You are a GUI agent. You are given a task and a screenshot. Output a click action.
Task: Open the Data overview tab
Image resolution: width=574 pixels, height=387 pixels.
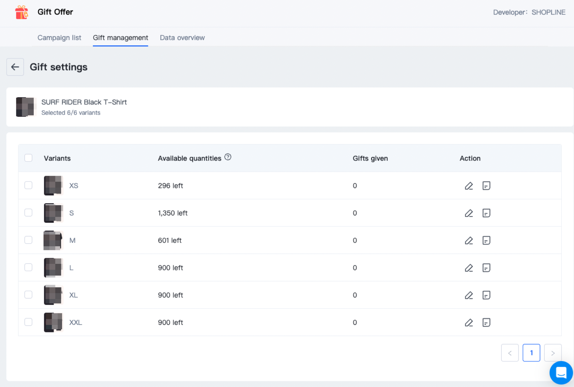coord(182,38)
